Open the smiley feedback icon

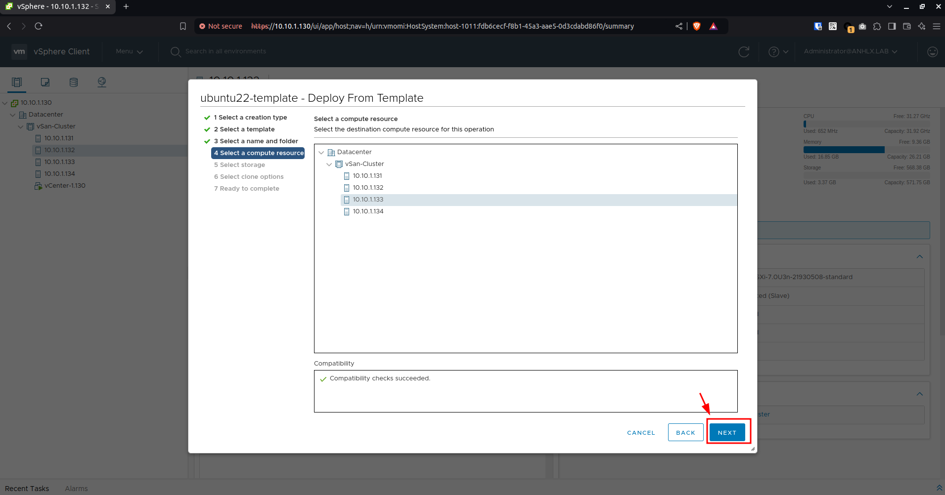(932, 51)
